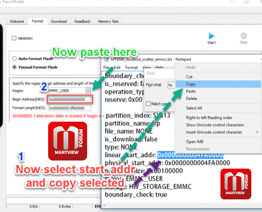
Task: Click Open IME menu entry
Action: pos(218,142)
